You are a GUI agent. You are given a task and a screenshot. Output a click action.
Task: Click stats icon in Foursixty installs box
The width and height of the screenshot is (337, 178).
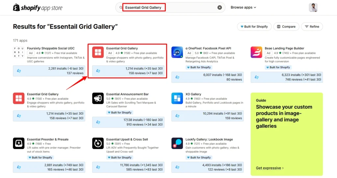pos(19,71)
